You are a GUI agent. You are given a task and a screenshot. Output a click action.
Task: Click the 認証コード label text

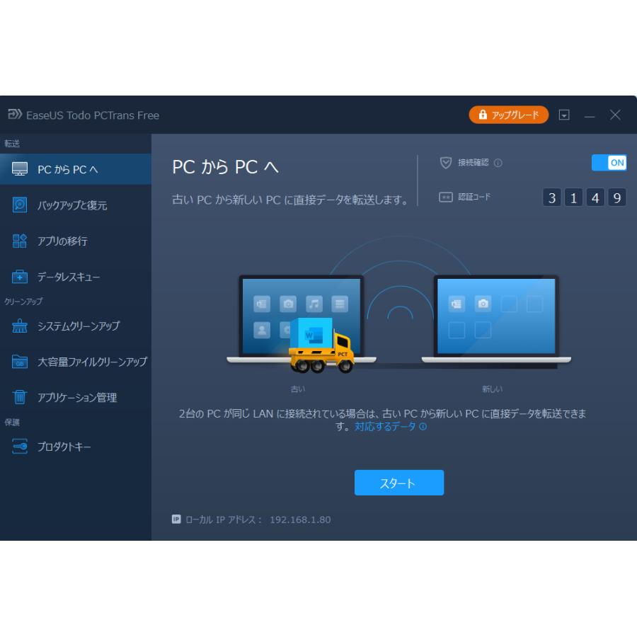pyautogui.click(x=474, y=197)
